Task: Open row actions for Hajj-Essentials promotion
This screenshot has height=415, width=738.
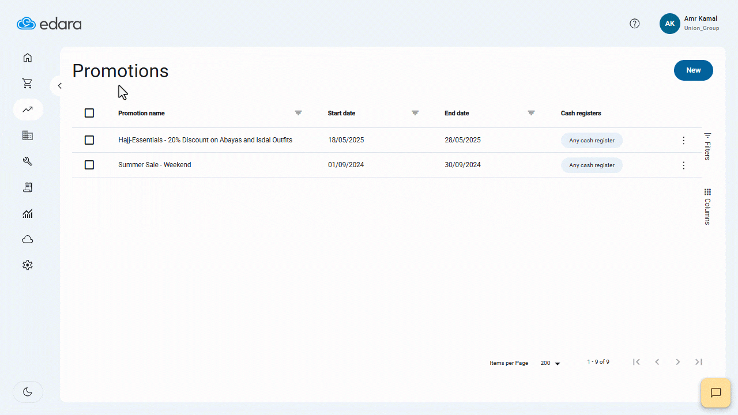Action: pos(684,141)
